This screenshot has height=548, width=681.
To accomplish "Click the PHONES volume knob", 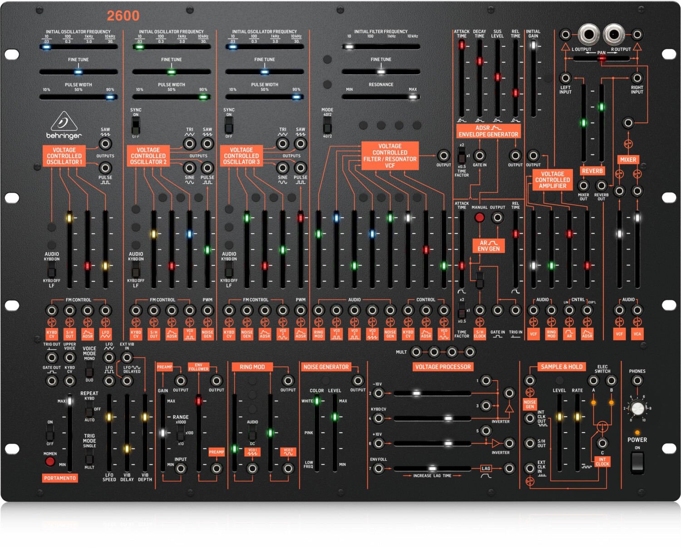I will (x=637, y=408).
